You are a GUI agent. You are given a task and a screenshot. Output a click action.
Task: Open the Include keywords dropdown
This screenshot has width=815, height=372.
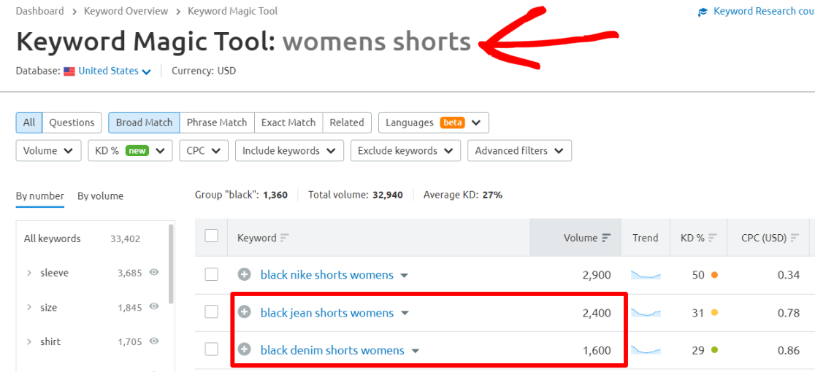pos(289,150)
